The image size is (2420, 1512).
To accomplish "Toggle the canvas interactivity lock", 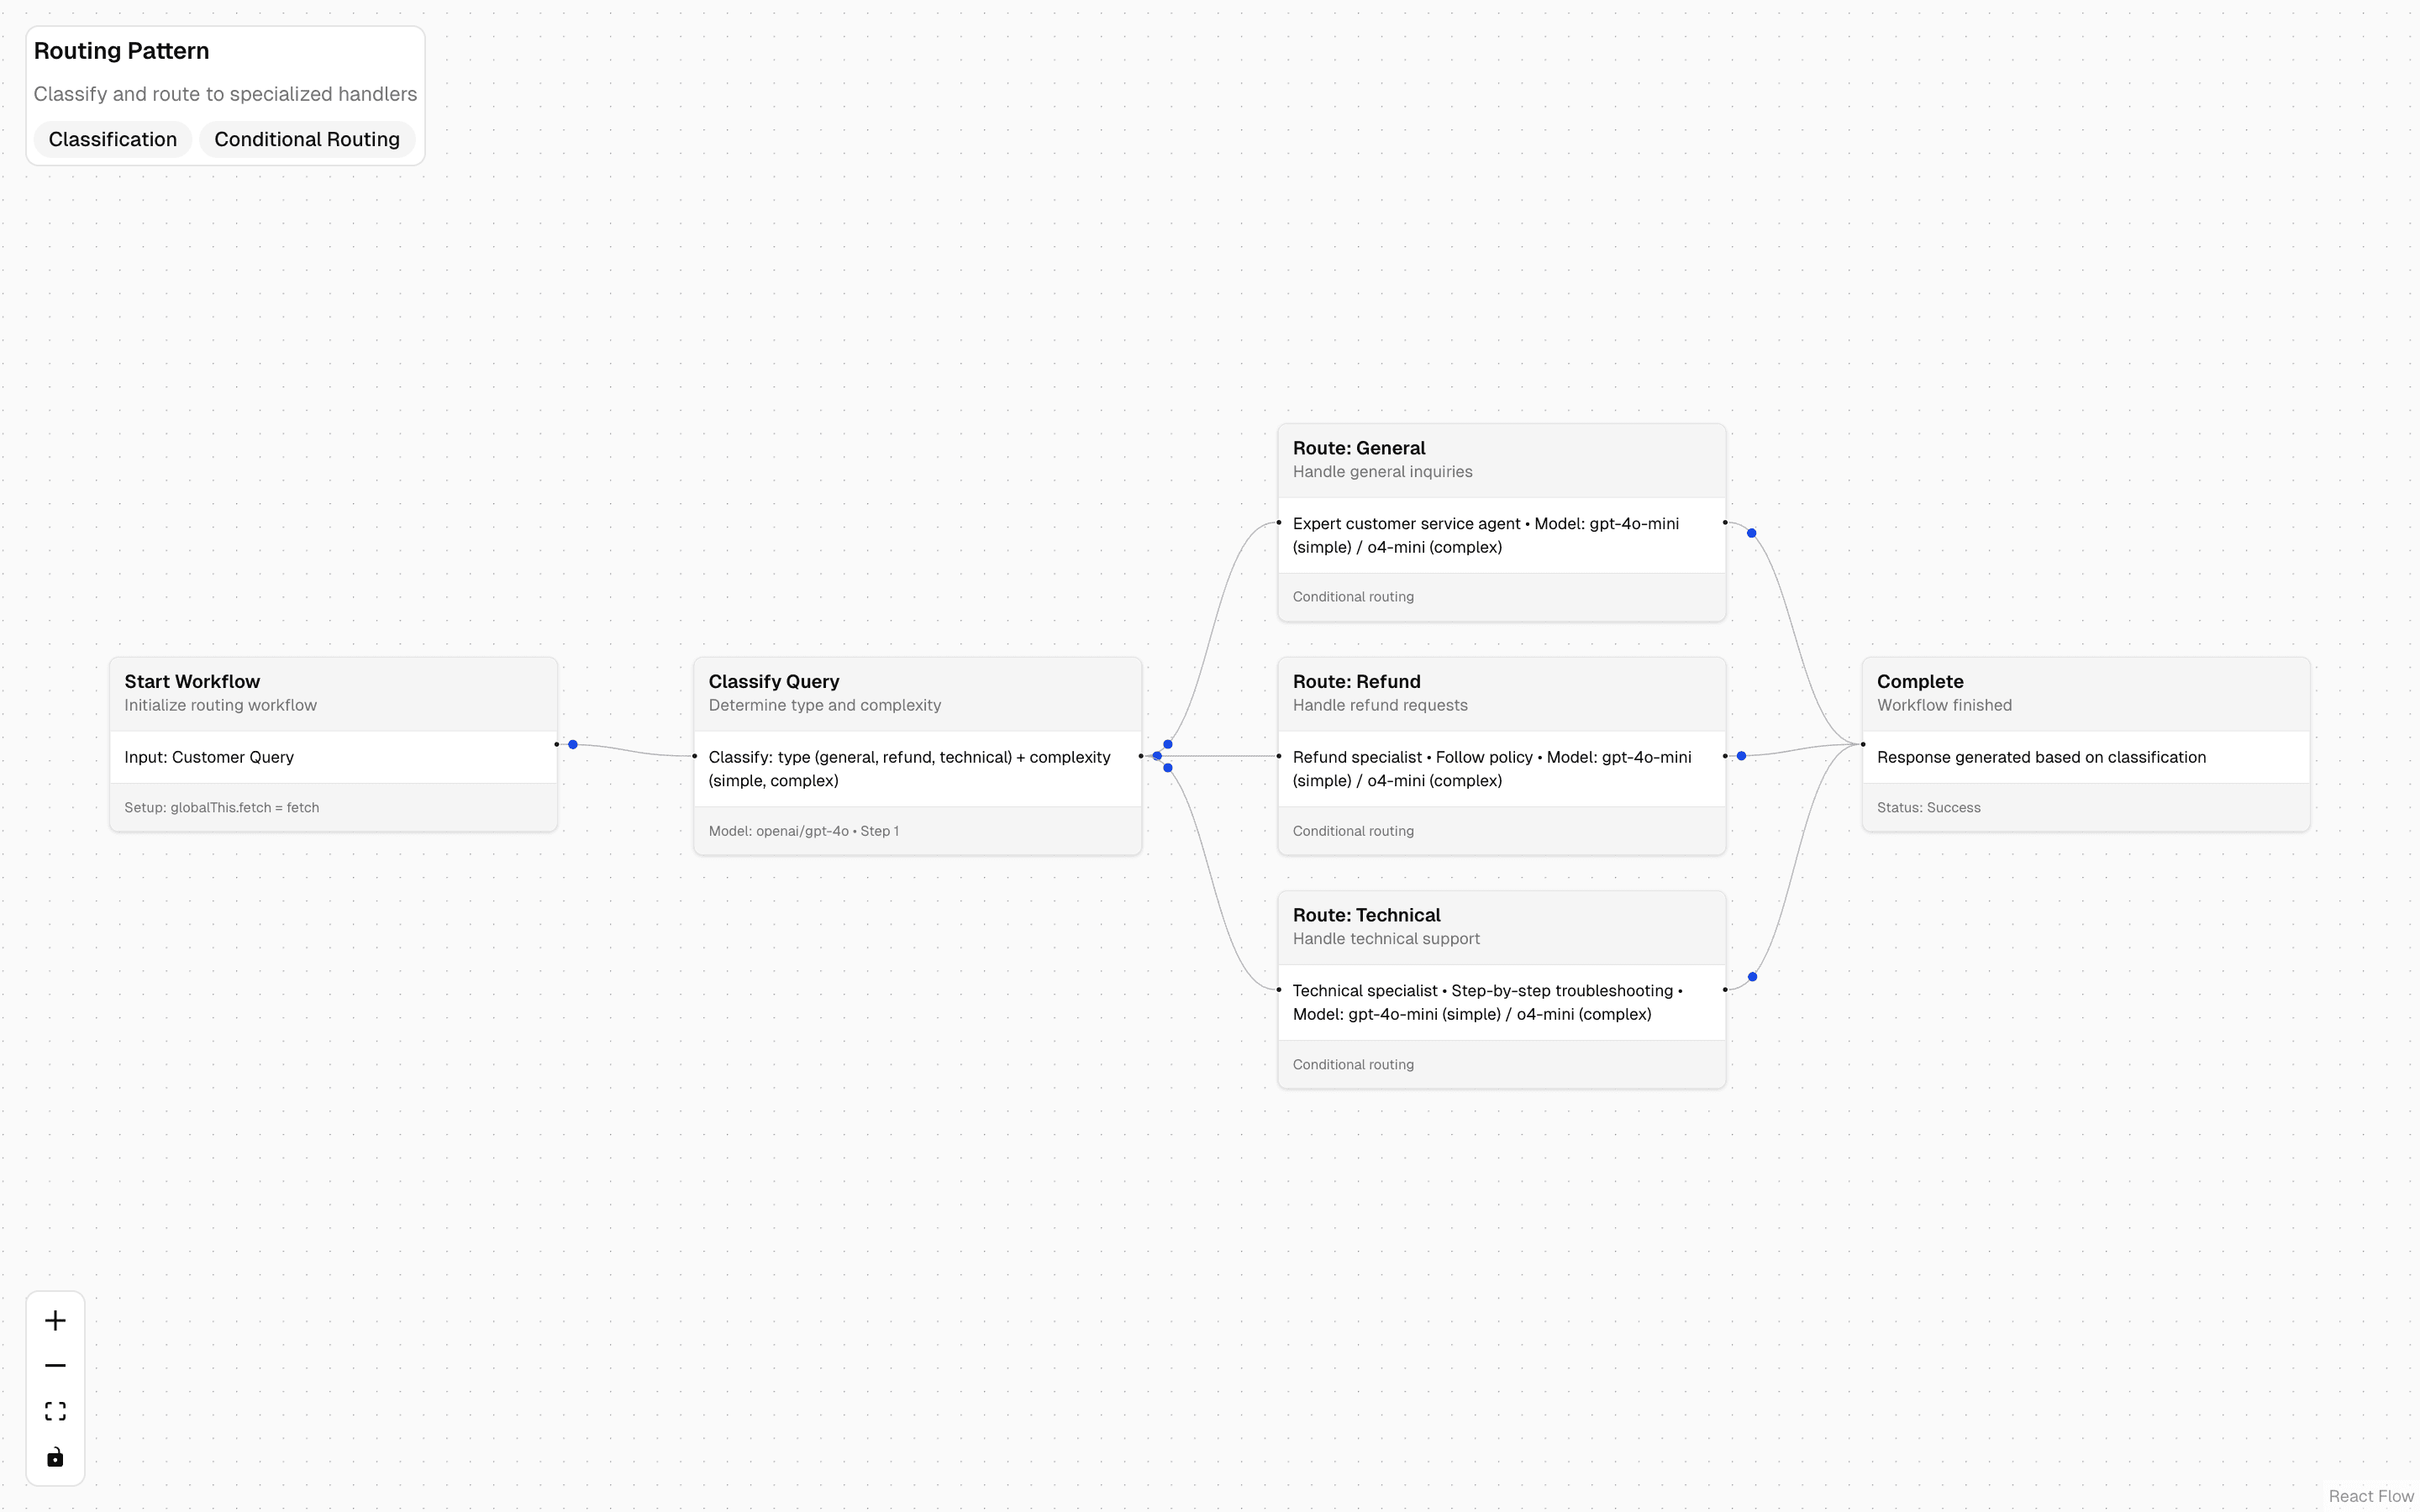I will pos(55,1457).
